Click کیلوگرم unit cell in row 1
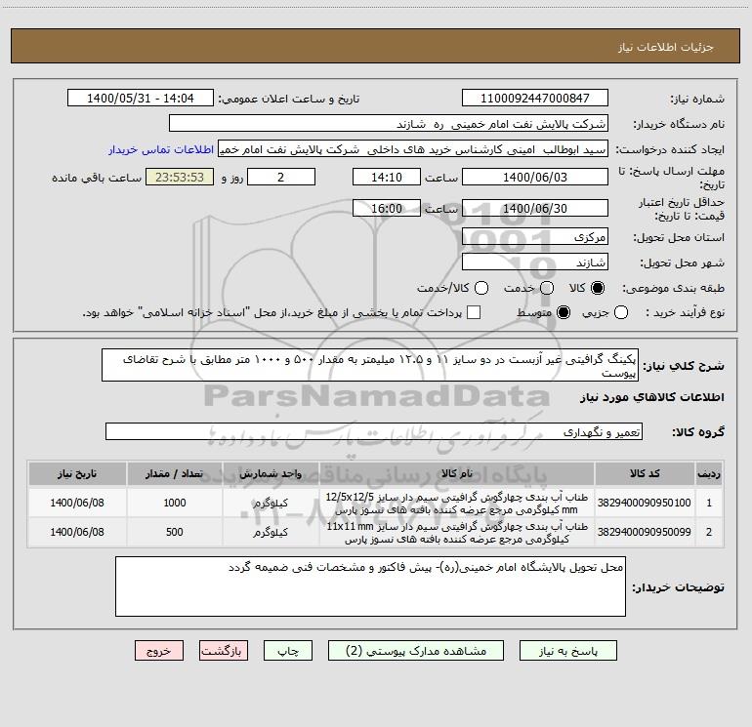 pyautogui.click(x=271, y=503)
